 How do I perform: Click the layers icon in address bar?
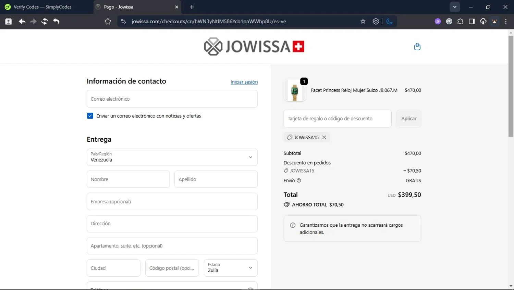[x=376, y=21]
